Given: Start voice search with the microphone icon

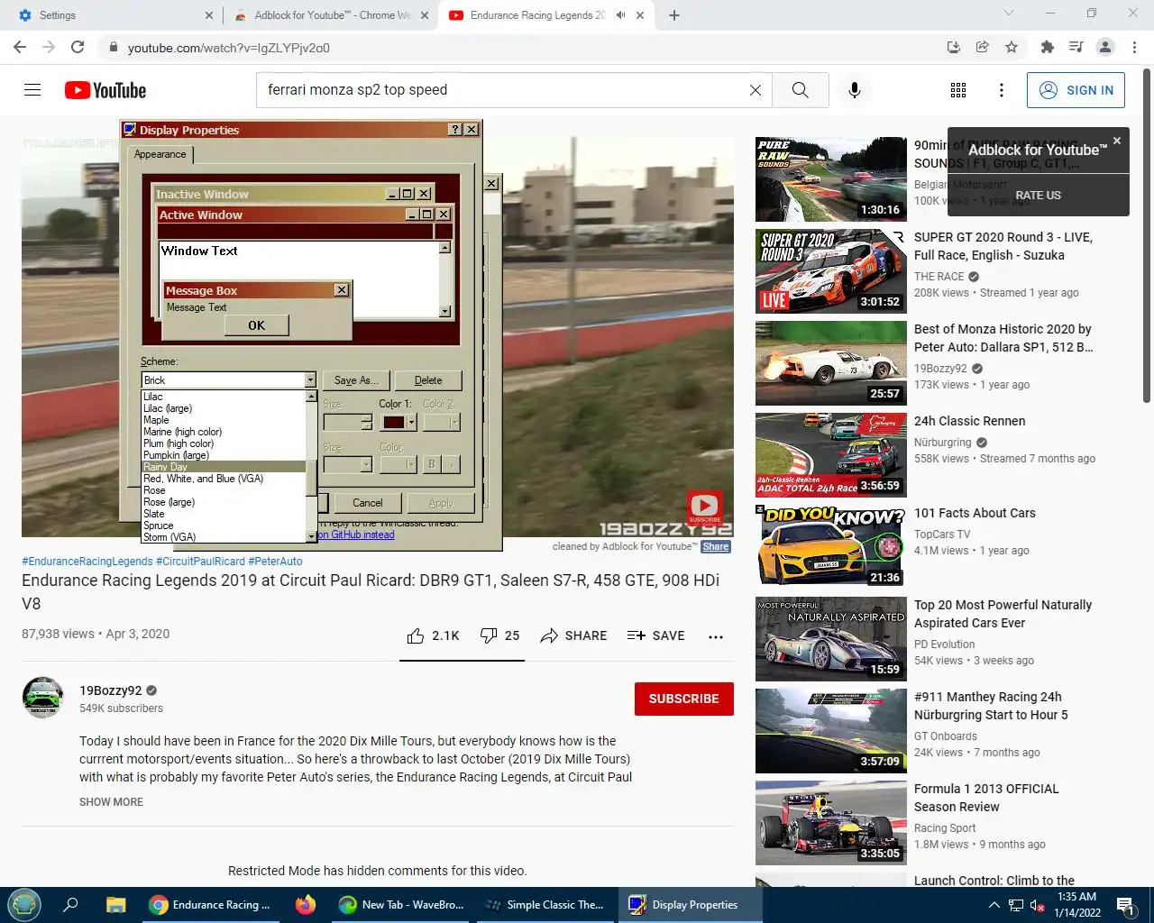Looking at the screenshot, I should [x=855, y=90].
